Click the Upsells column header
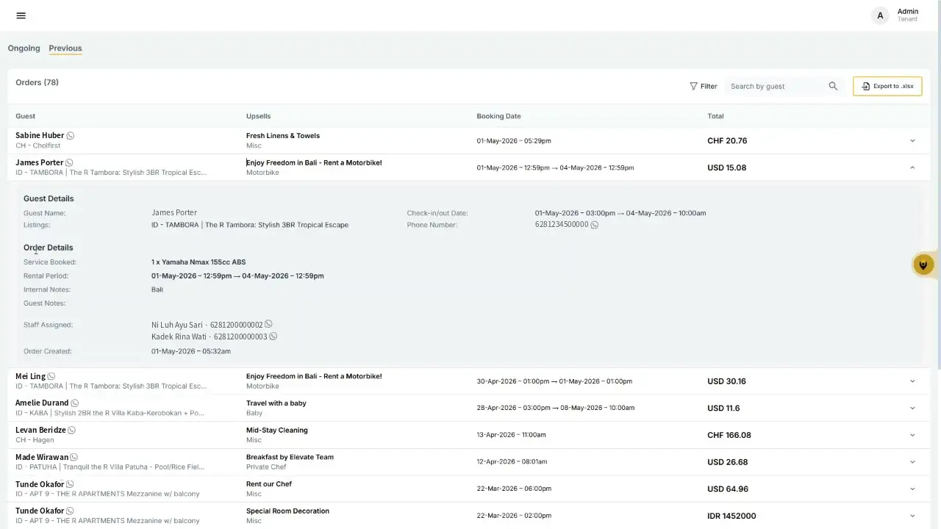Image resolution: width=941 pixels, height=529 pixels. click(x=258, y=116)
